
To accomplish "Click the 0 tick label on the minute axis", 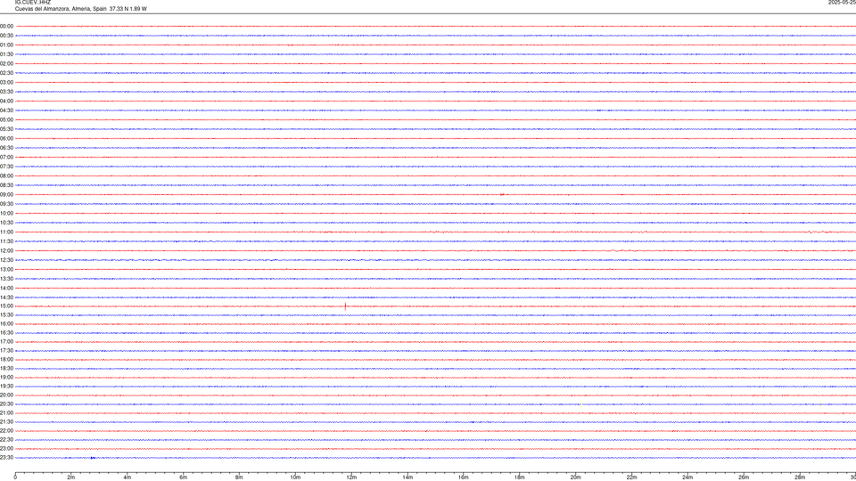I will coord(15,477).
